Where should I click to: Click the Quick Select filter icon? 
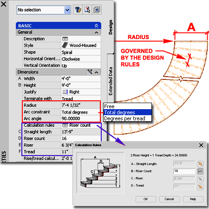pos(78,10)
